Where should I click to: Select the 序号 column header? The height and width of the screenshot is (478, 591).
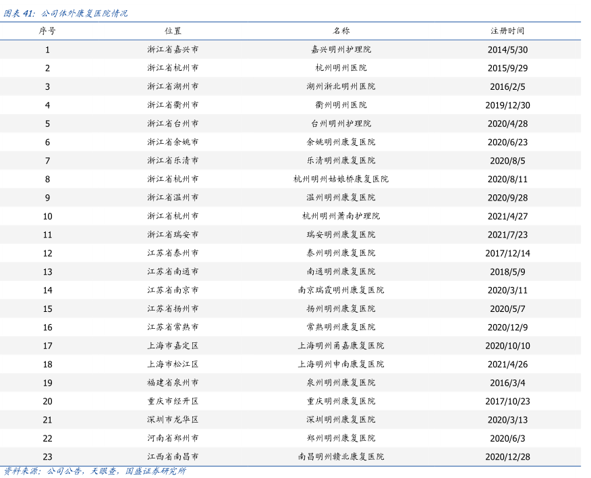[47, 31]
